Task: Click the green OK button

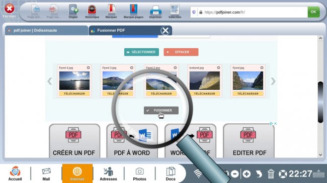Action: (x=313, y=12)
